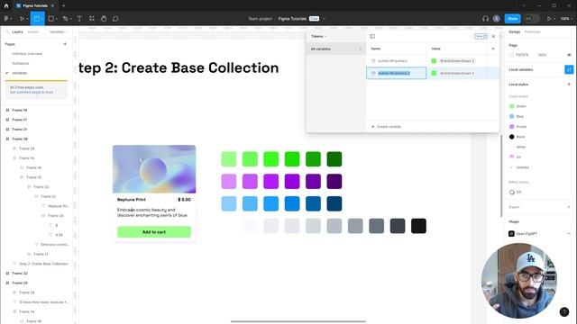Add a new local style
This screenshot has height=324, width=577.
pos(569,84)
